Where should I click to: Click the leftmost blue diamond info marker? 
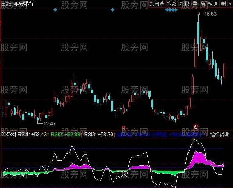coord(55,10)
